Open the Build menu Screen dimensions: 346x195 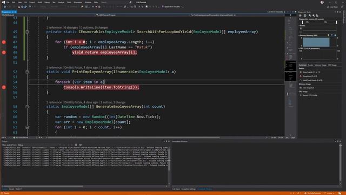[39, 2]
